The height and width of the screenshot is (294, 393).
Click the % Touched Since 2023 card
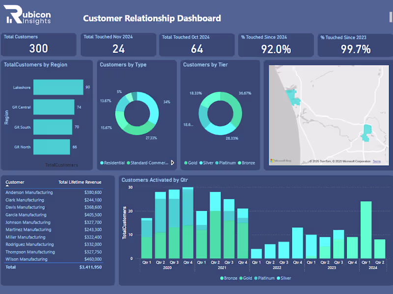click(x=355, y=45)
